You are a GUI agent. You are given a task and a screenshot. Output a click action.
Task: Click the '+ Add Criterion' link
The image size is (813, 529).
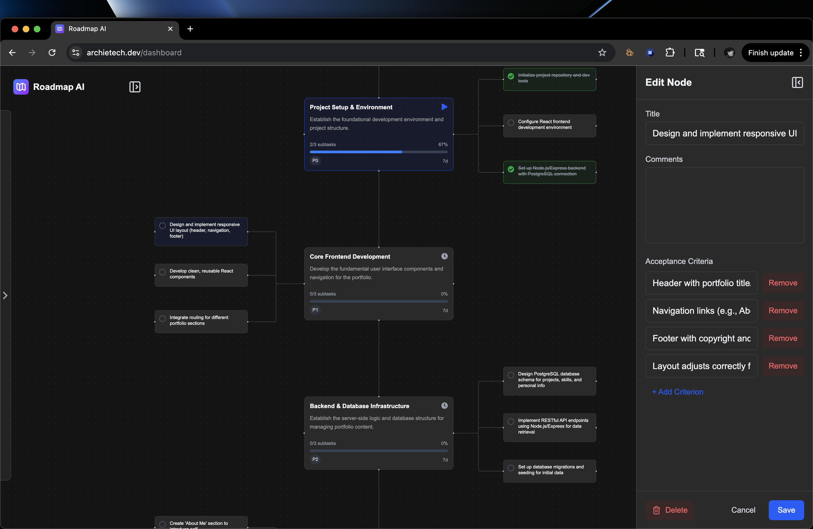click(677, 391)
